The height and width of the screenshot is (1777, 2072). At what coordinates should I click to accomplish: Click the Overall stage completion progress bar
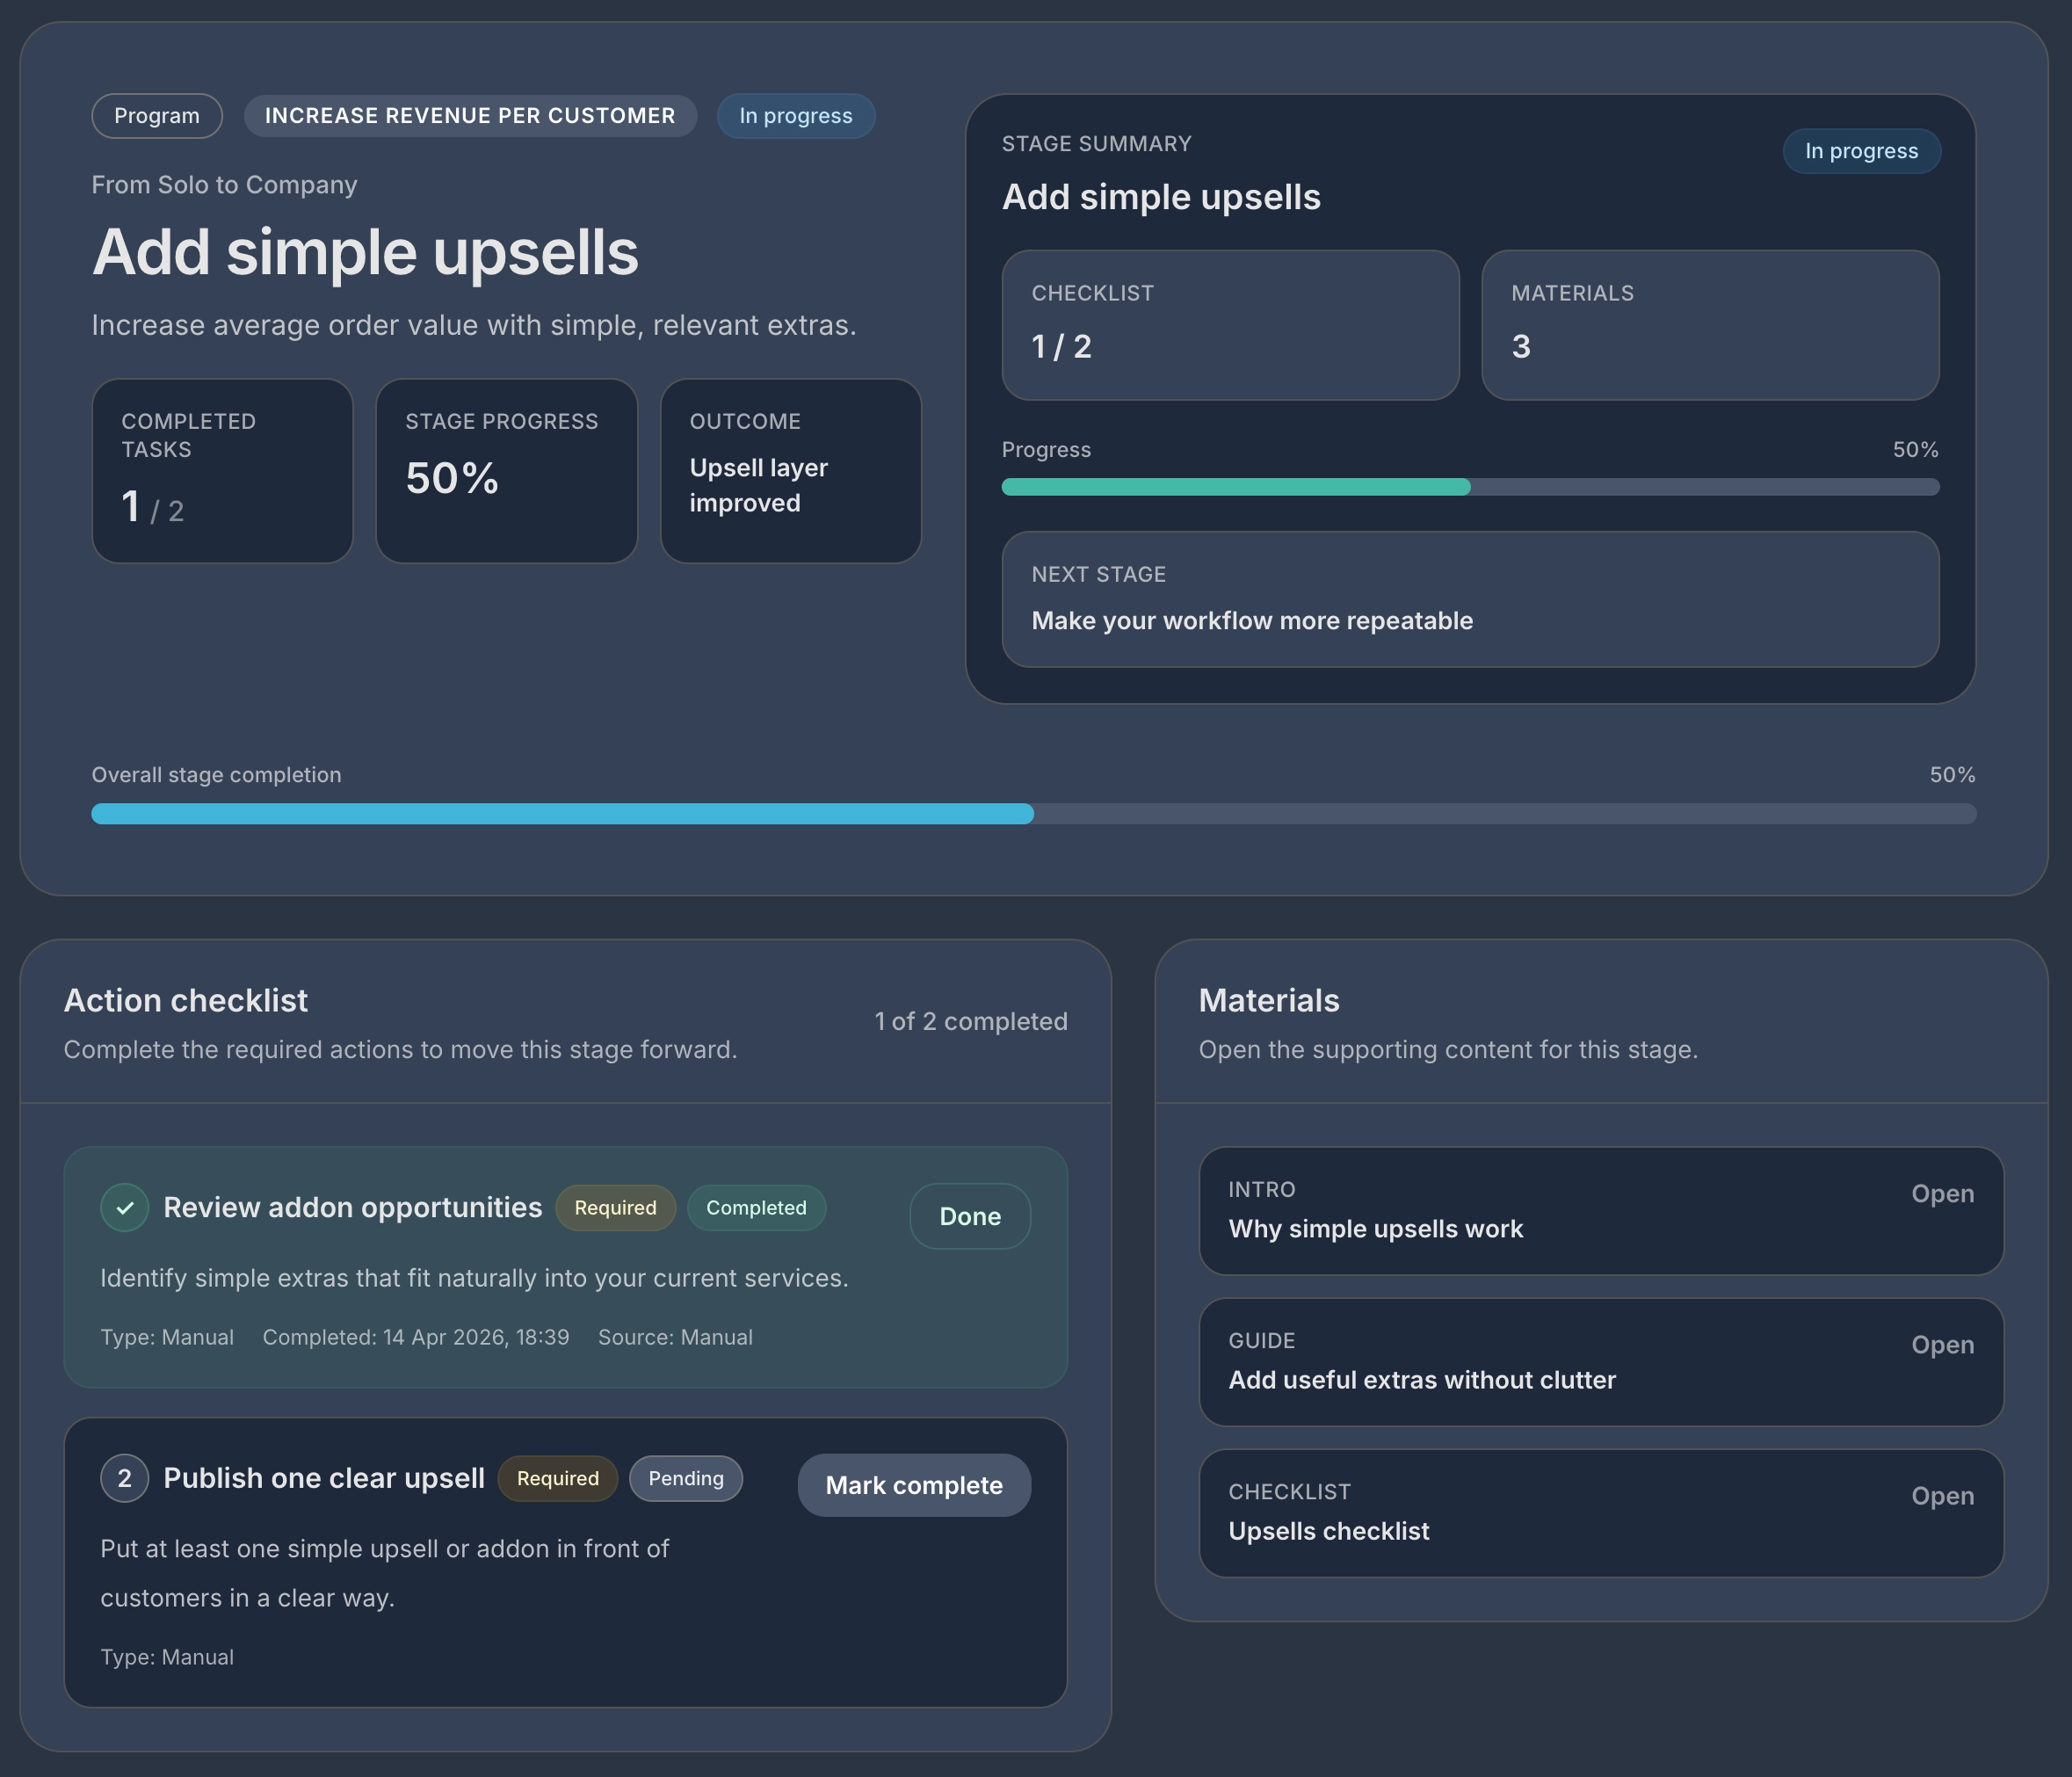coord(1033,814)
